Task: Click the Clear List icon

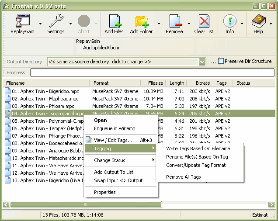Action: [x=204, y=21]
